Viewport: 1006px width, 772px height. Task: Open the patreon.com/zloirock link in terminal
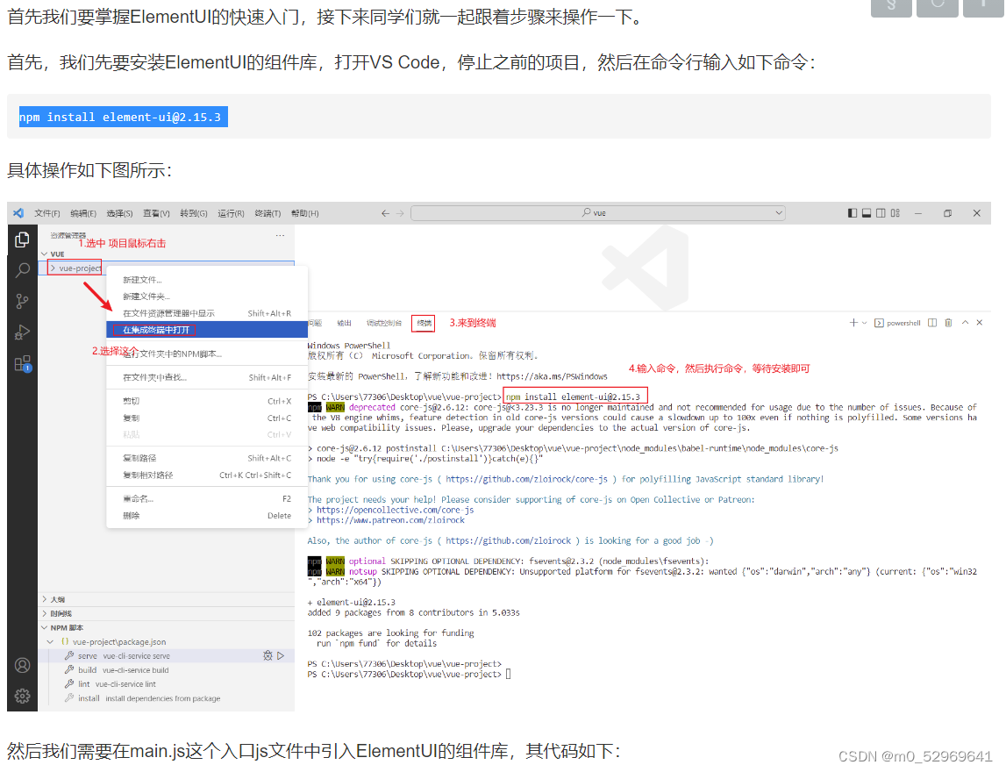click(x=390, y=520)
